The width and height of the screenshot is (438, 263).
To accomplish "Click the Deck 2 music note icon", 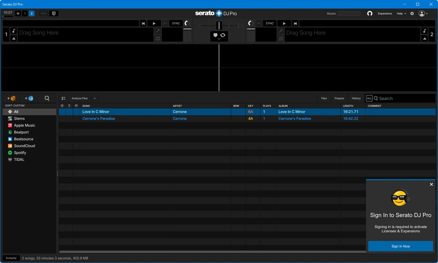I will click(x=424, y=31).
